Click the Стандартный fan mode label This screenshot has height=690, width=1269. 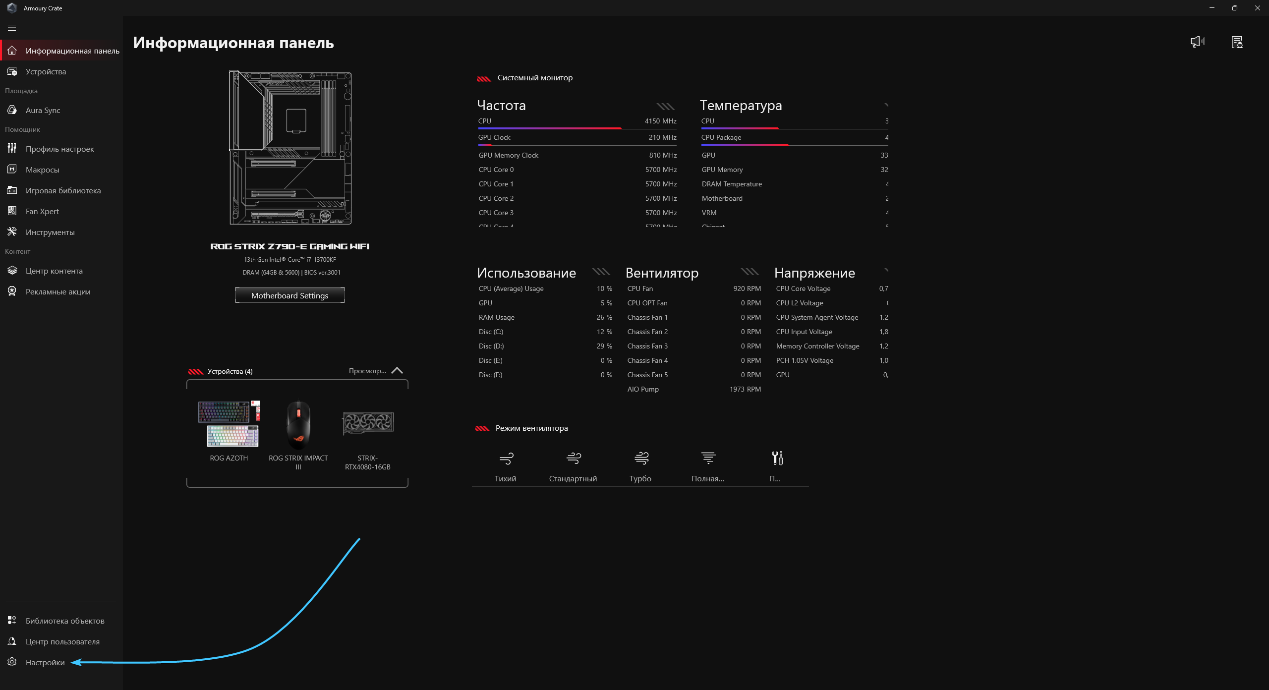573,478
